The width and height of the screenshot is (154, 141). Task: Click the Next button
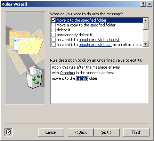click(x=107, y=132)
